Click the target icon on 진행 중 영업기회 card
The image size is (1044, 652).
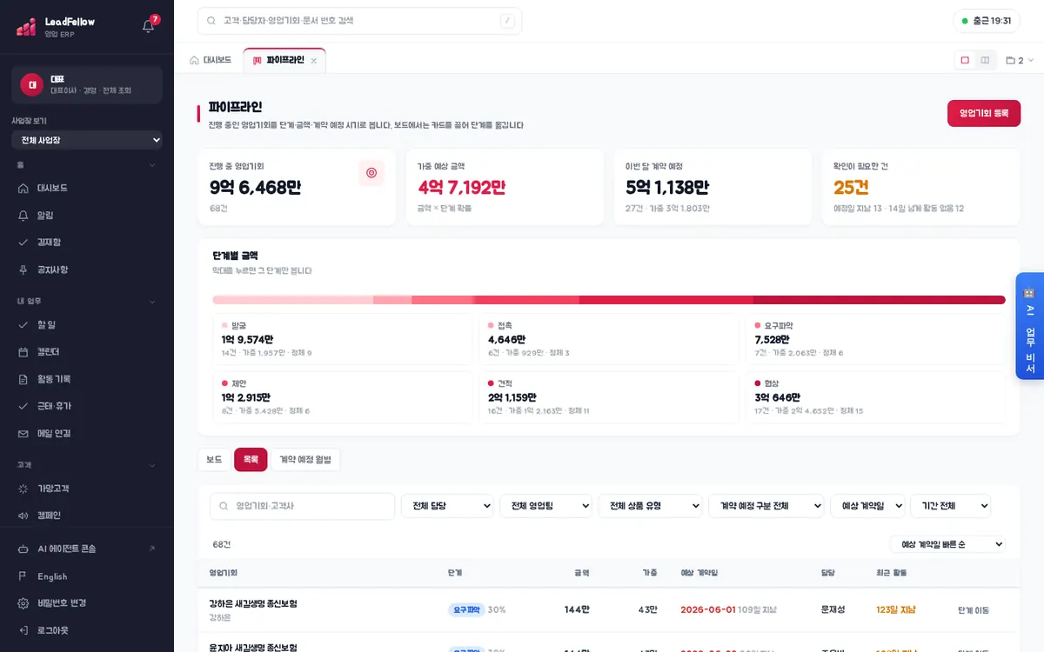pyautogui.click(x=371, y=173)
